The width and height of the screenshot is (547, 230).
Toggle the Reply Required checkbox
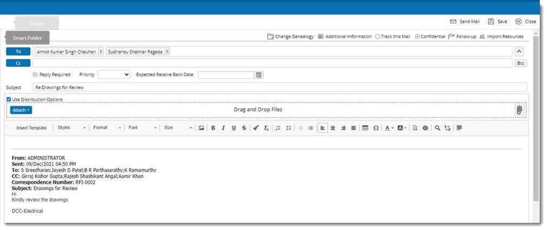[x=35, y=75]
